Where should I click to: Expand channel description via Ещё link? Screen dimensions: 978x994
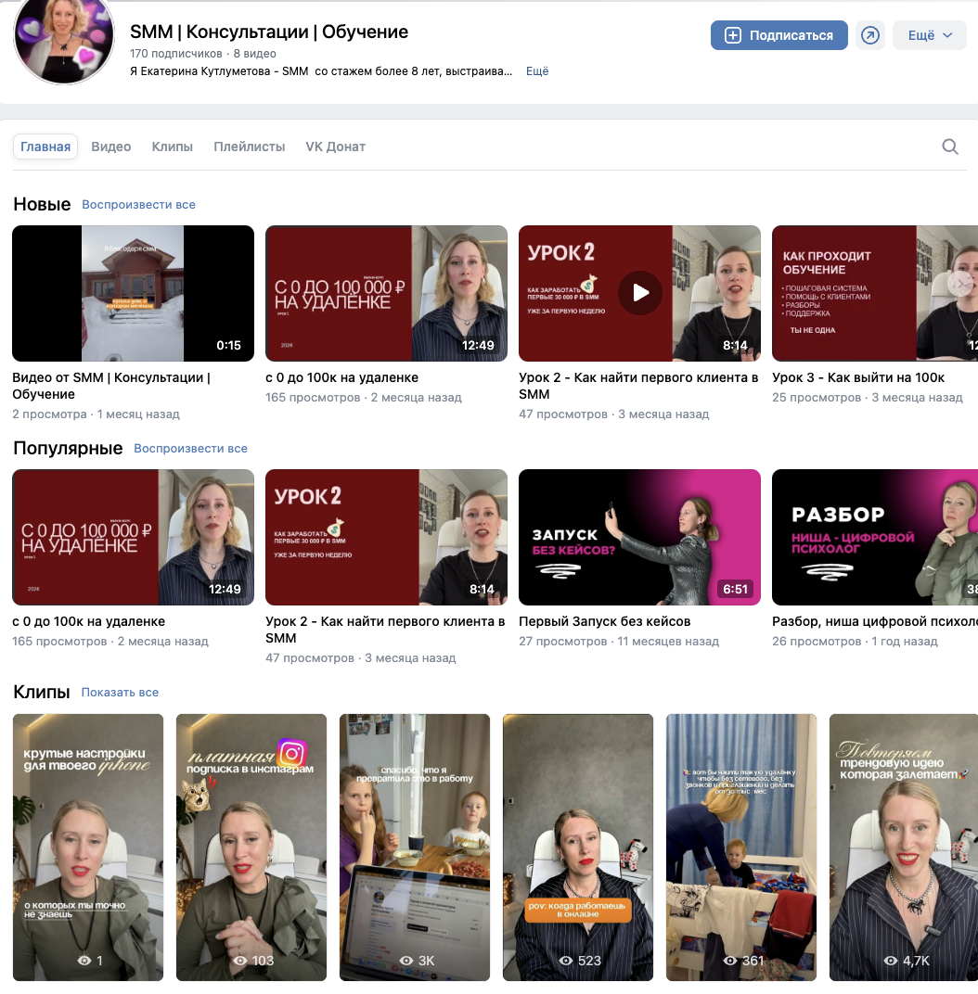tap(537, 71)
